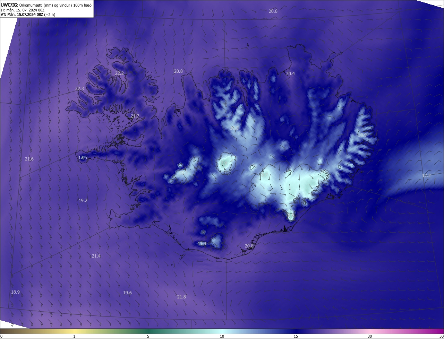Click the 50 tick on the color scale
The height and width of the screenshot is (339, 444).
pyautogui.click(x=441, y=337)
